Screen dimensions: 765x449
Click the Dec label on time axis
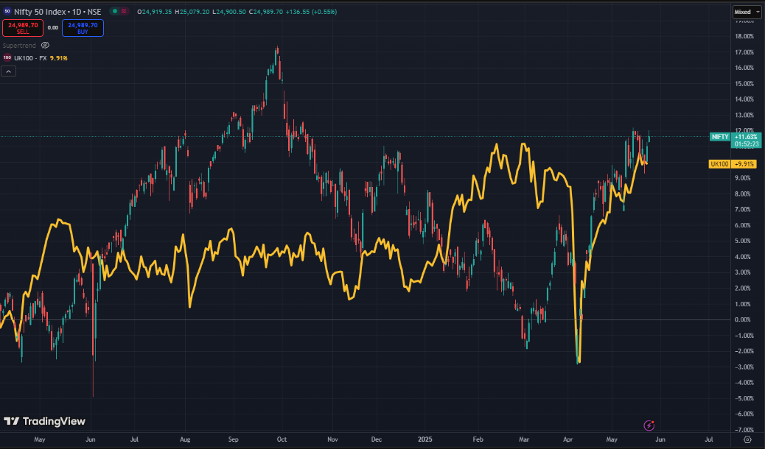click(x=376, y=439)
